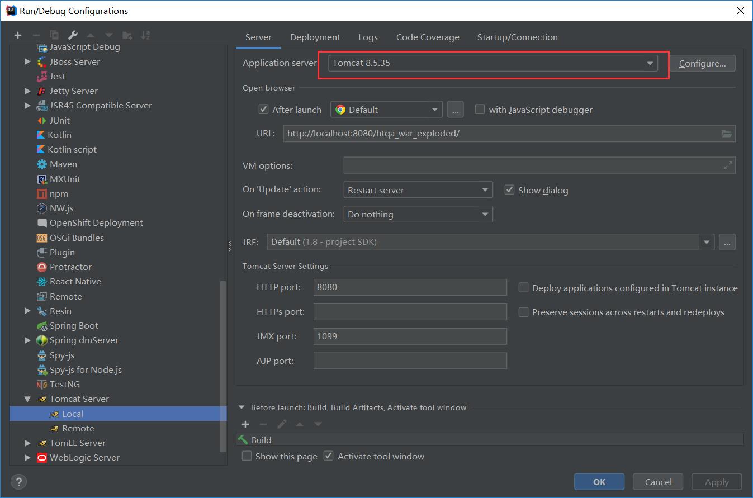The height and width of the screenshot is (498, 753).
Task: Select React Native configuration type
Action: click(x=75, y=281)
